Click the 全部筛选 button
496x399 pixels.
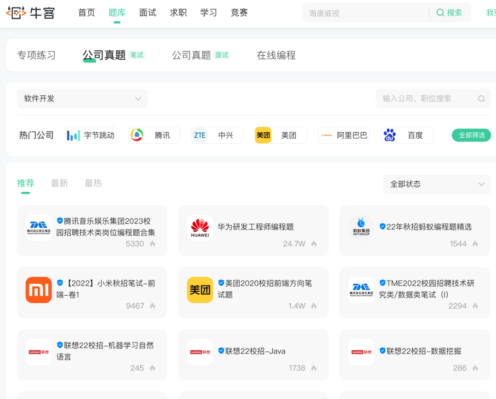471,135
